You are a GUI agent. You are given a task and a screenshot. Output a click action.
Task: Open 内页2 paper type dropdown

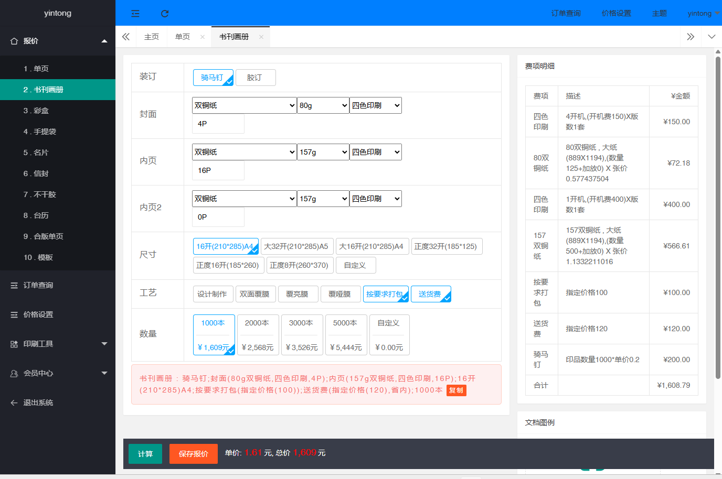point(245,199)
